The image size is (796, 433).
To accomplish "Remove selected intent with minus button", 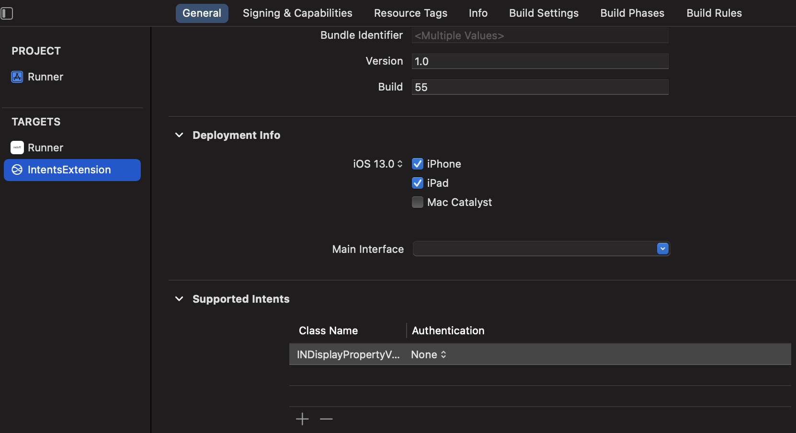I will pos(326,419).
